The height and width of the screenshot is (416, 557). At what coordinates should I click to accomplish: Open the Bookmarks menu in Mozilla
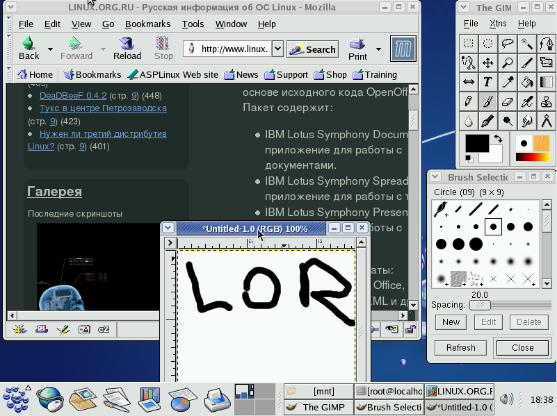click(148, 24)
